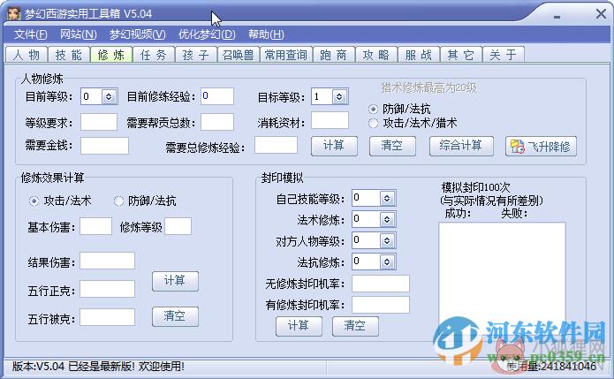Image resolution: width=614 pixels, height=379 pixels.
Task: Switch to the 服战 tab
Action: click(x=418, y=55)
